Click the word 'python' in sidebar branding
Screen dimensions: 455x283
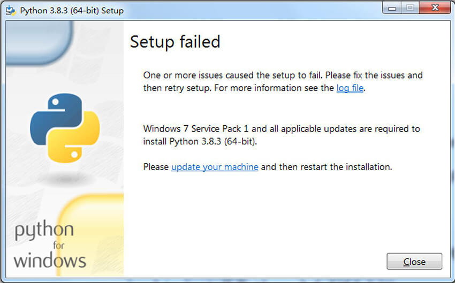pos(44,231)
